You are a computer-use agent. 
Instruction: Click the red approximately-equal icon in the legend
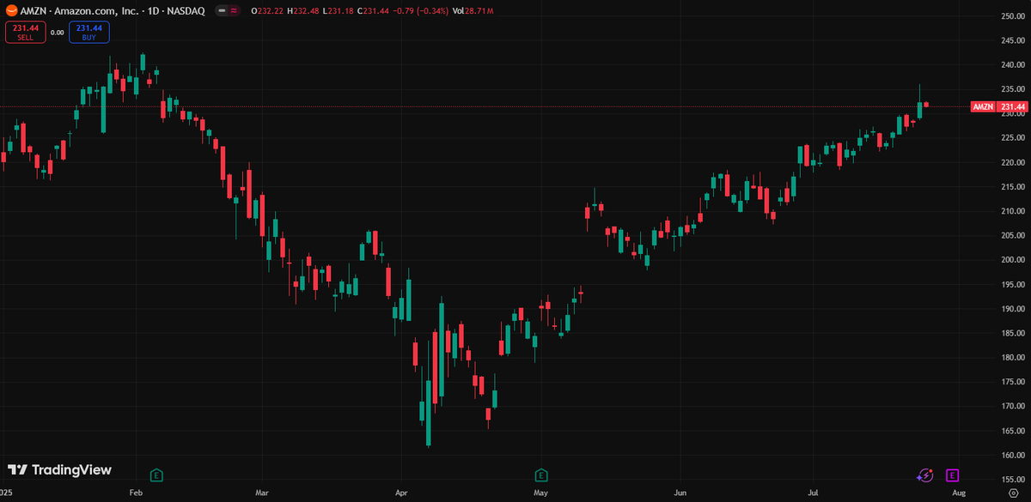[235, 9]
